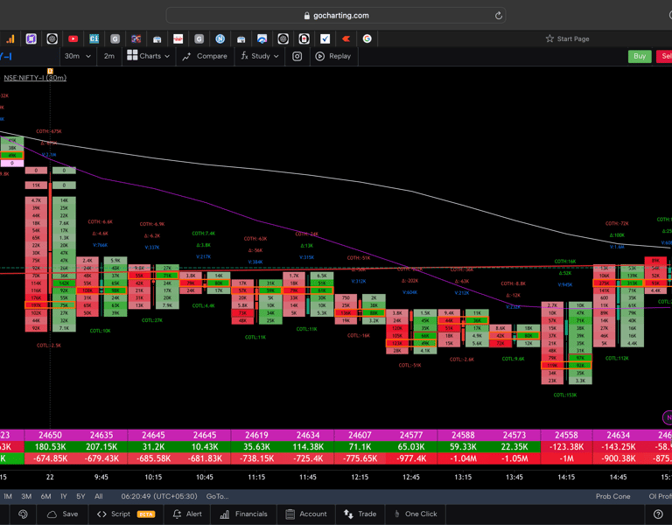This screenshot has width=672, height=525.
Task: Open the Google bookmark icon
Action: click(367, 39)
